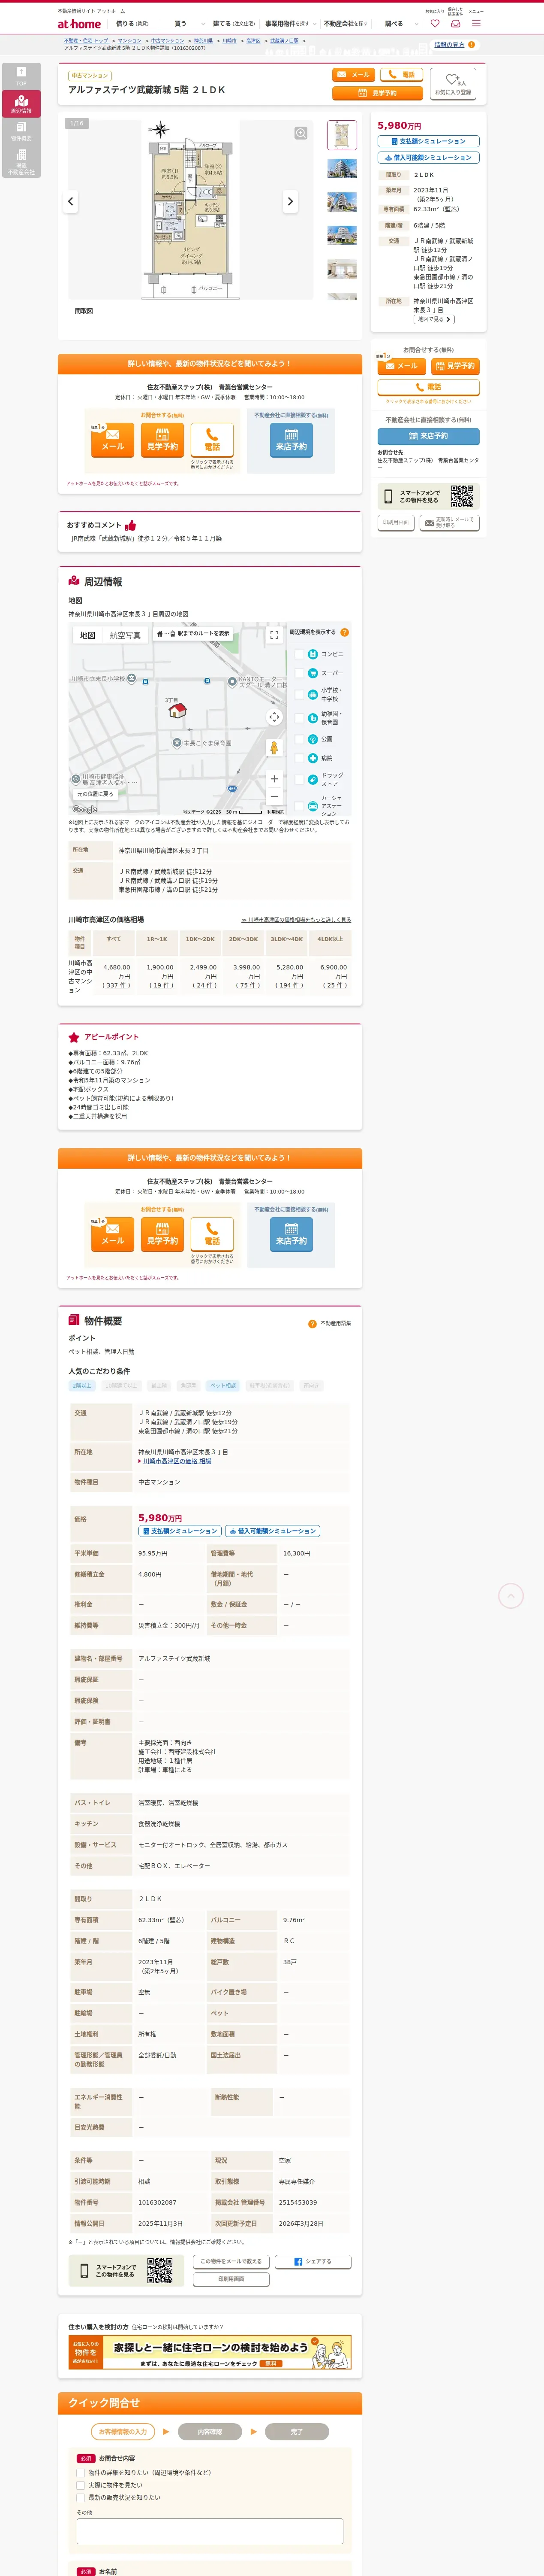
Task: Jump to 周辺情報 in side navigation
Action: pos(21,104)
